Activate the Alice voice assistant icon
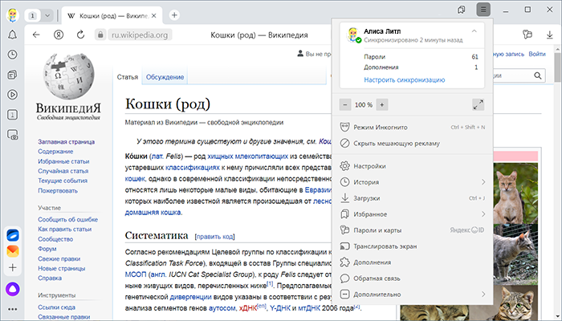This screenshot has height=321, width=562. (13, 289)
